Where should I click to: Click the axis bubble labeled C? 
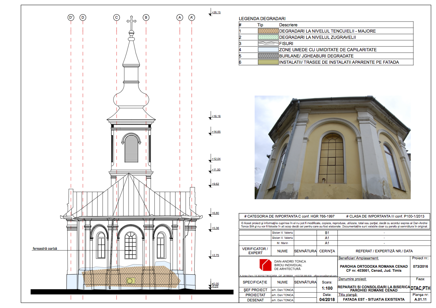click(x=117, y=17)
